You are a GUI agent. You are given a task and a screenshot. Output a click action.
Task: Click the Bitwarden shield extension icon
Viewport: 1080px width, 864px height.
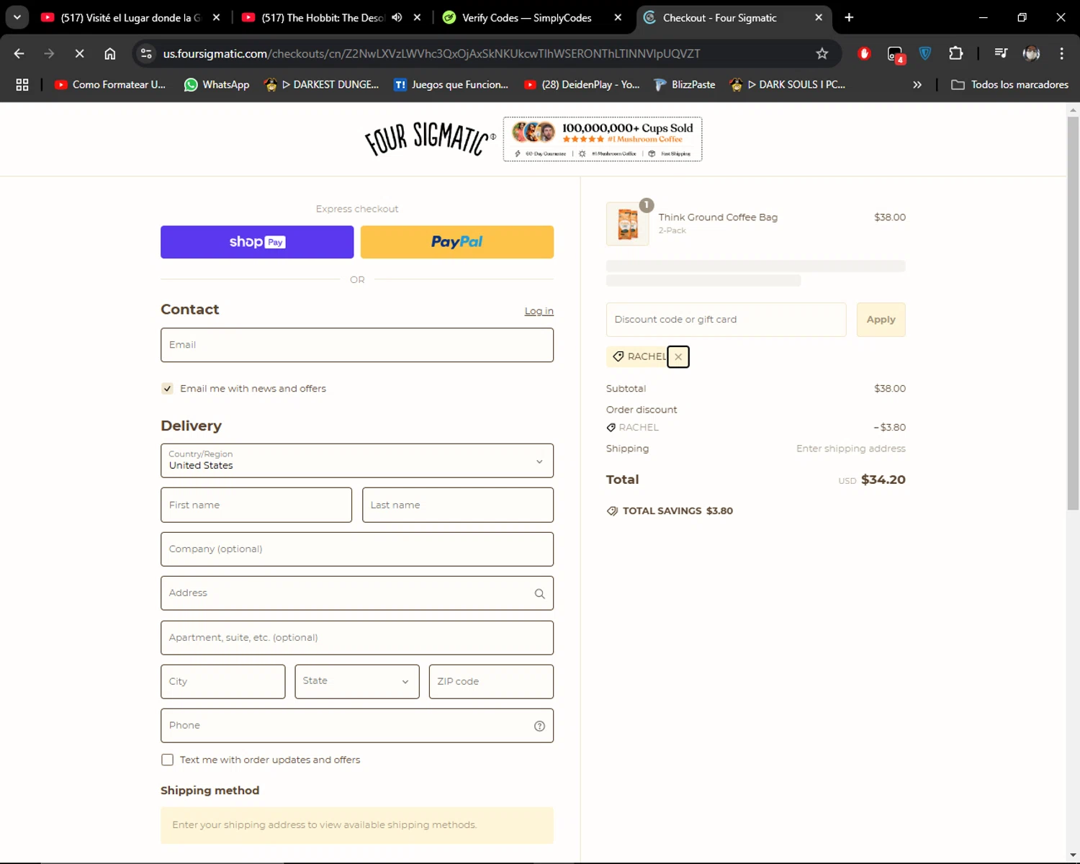tap(925, 53)
